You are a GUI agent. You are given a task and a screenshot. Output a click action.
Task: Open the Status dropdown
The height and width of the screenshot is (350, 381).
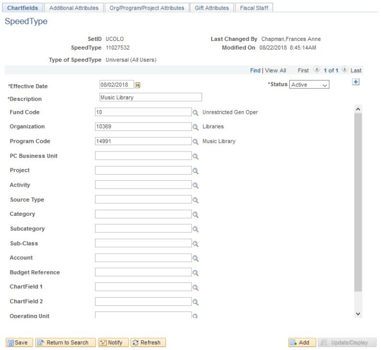[x=309, y=85]
